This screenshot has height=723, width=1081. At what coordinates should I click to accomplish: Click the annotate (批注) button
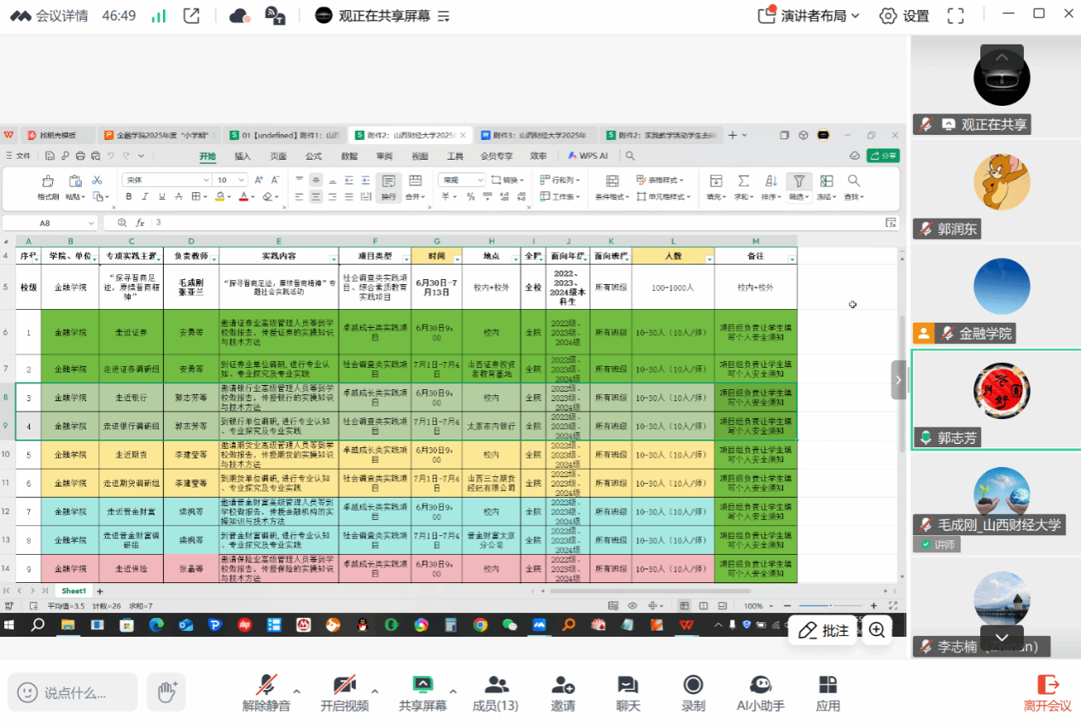[824, 631]
